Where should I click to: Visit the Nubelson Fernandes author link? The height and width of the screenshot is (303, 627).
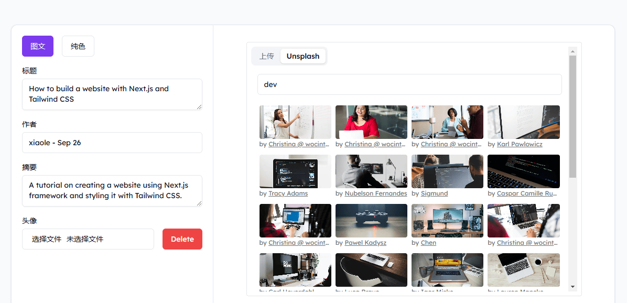(x=375, y=193)
